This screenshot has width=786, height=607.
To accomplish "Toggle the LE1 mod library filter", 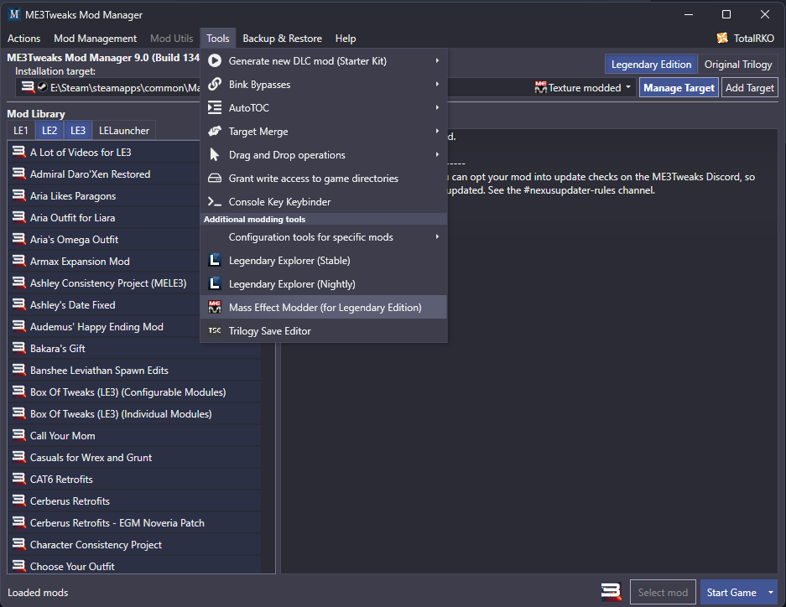I will pyautogui.click(x=21, y=131).
